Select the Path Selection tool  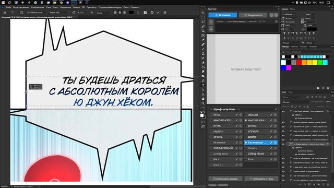[203, 89]
